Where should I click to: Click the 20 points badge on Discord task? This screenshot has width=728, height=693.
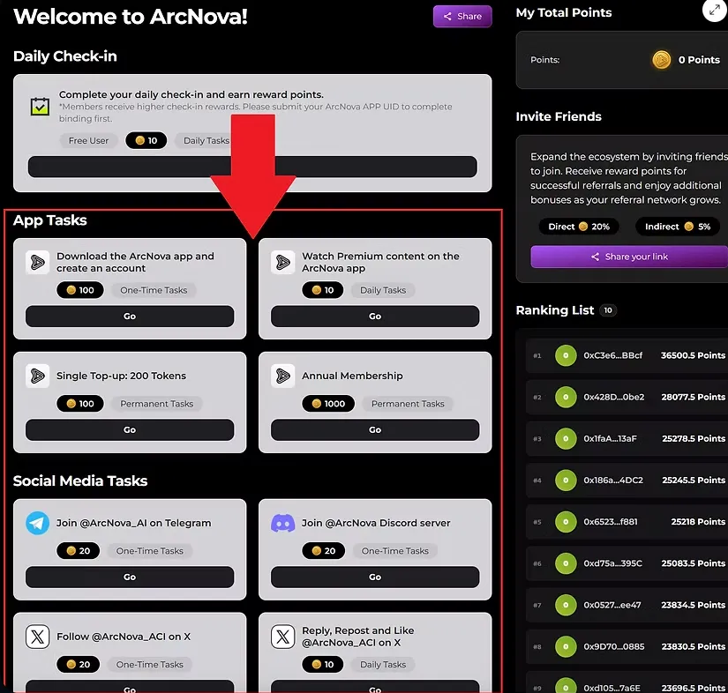tap(323, 551)
